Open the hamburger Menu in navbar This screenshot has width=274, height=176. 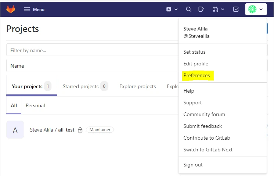coord(34,9)
